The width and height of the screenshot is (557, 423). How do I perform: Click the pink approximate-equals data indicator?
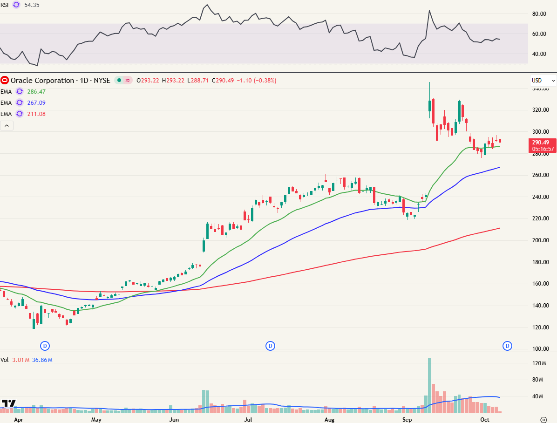click(127, 81)
